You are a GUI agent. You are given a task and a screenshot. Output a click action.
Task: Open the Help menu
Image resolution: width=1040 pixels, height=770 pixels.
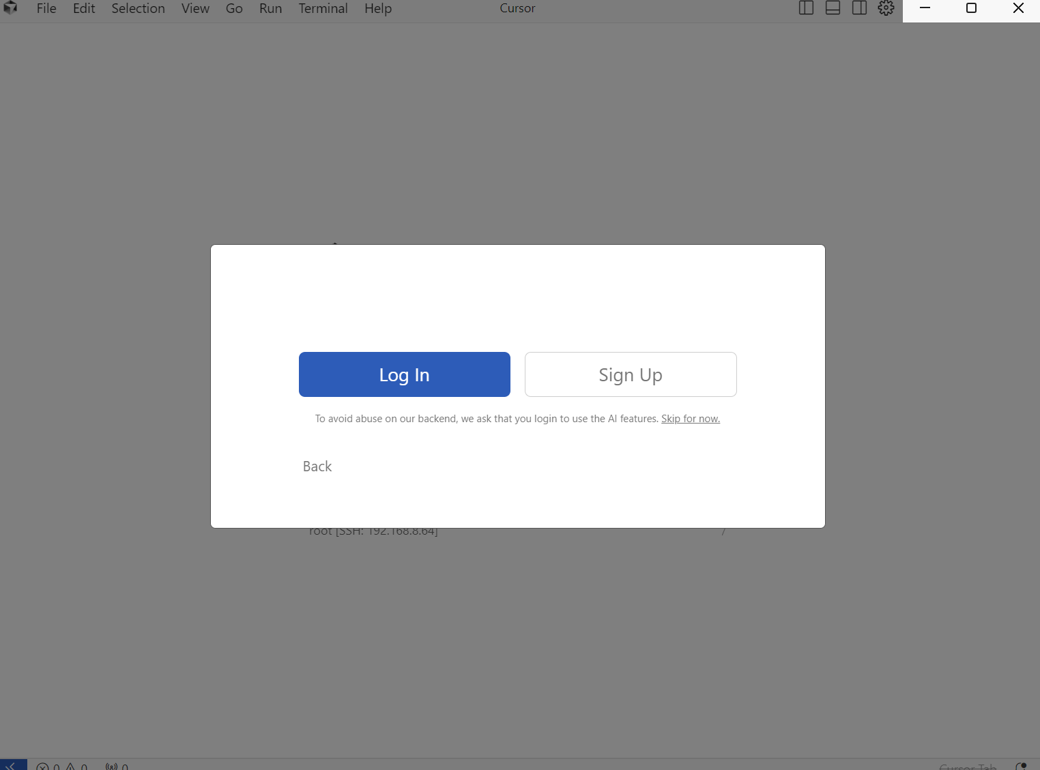378,9
